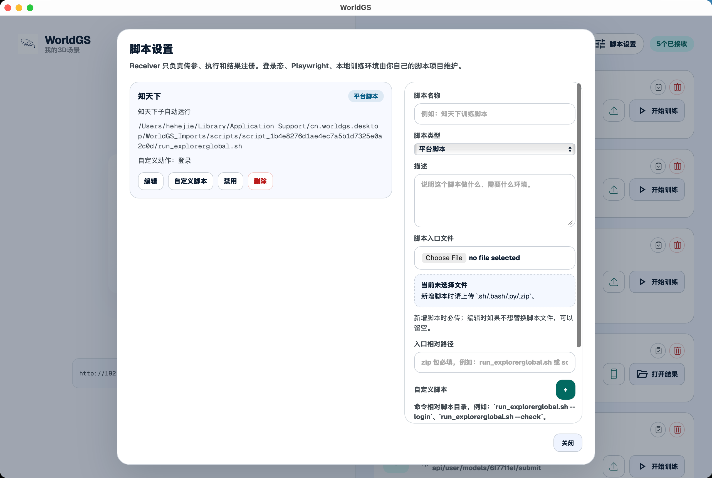Click upload icon on the topmost background card
This screenshot has width=712, height=478.
coord(614,111)
